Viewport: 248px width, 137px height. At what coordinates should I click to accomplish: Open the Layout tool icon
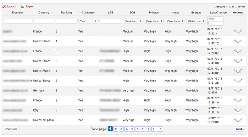tap(4, 6)
